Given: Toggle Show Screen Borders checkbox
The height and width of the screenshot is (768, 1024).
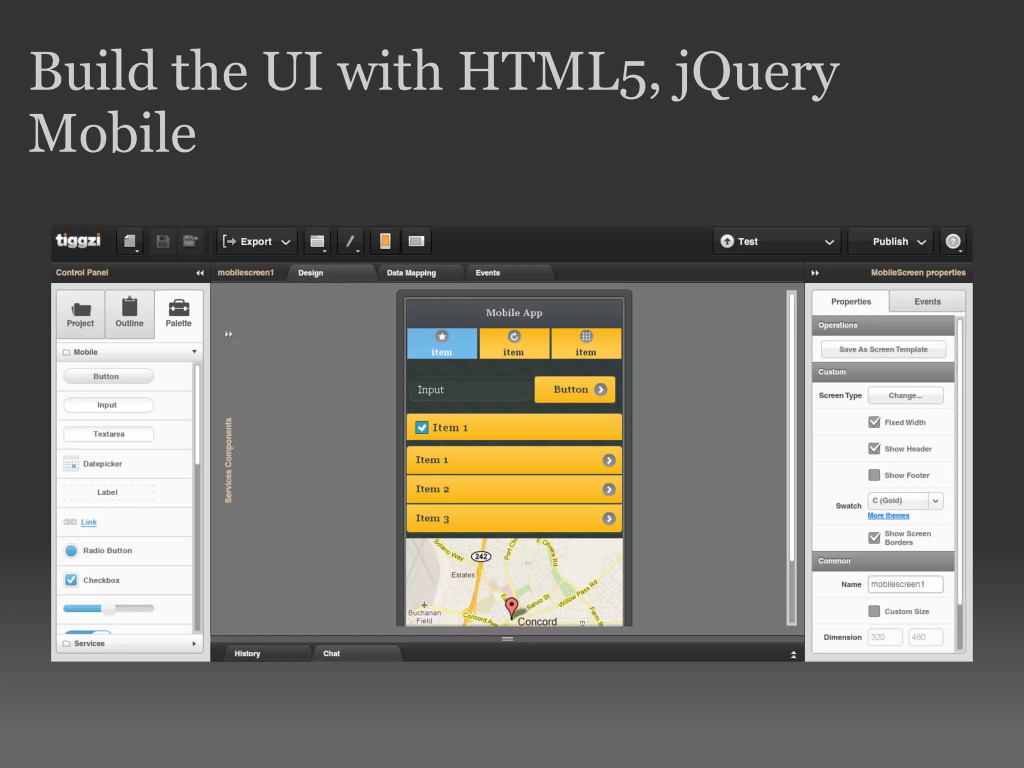Looking at the screenshot, I should pyautogui.click(x=874, y=537).
